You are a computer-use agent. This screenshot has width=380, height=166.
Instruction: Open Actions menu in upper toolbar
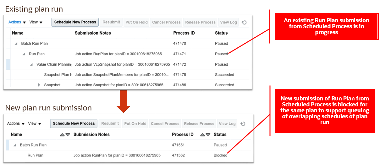(x=17, y=22)
